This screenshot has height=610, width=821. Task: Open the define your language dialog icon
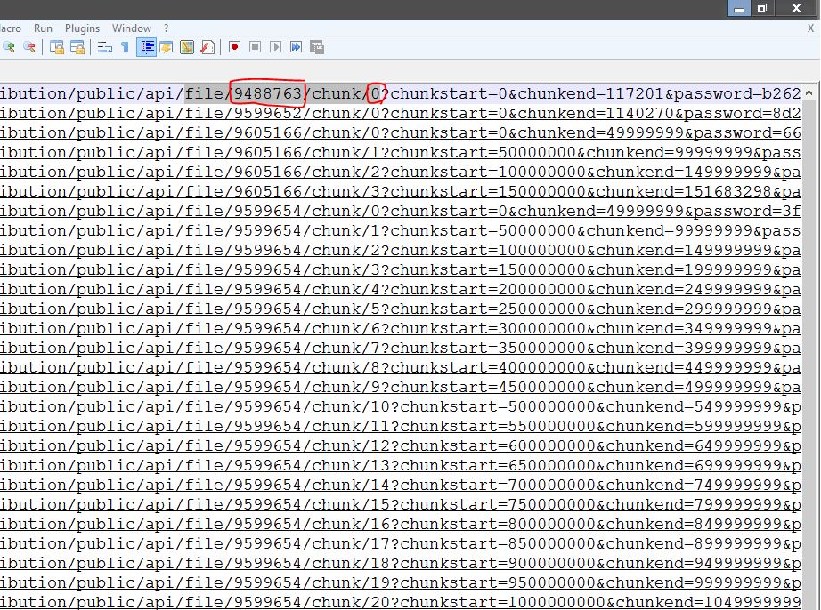click(167, 47)
